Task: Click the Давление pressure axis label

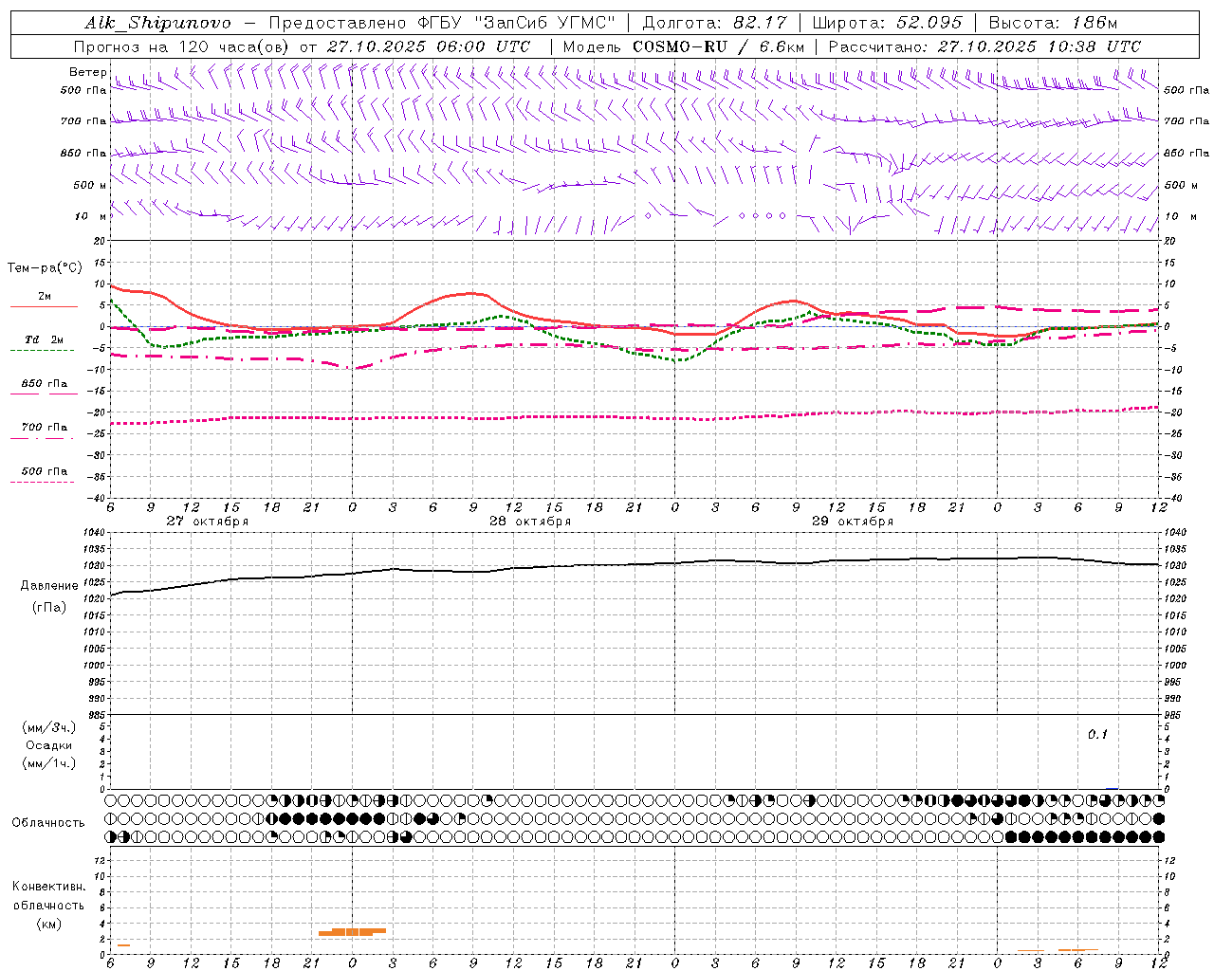Action: coord(49,586)
